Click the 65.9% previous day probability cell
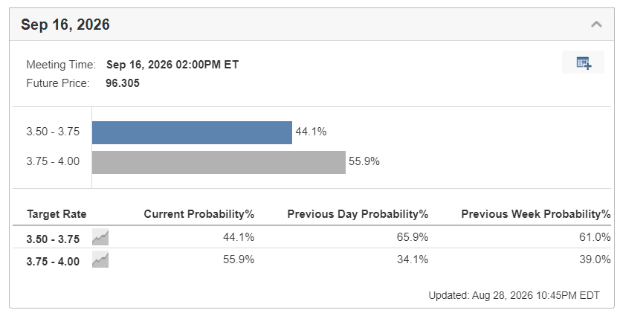The image size is (620, 313). tap(413, 237)
